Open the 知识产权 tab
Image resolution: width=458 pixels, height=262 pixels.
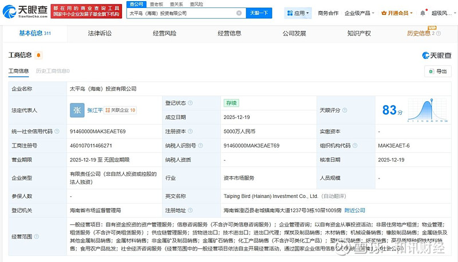click(x=359, y=33)
